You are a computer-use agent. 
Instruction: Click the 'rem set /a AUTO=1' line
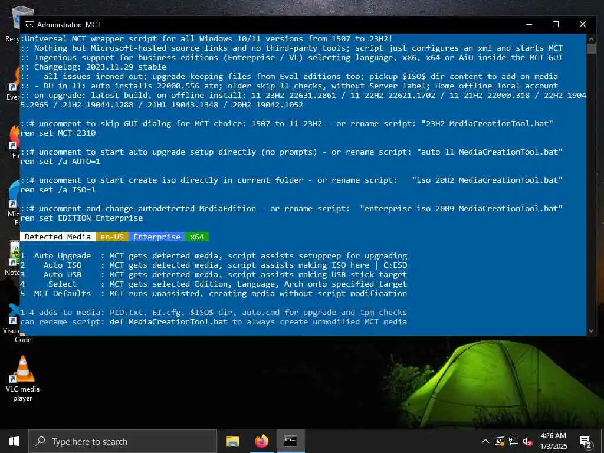61,162
